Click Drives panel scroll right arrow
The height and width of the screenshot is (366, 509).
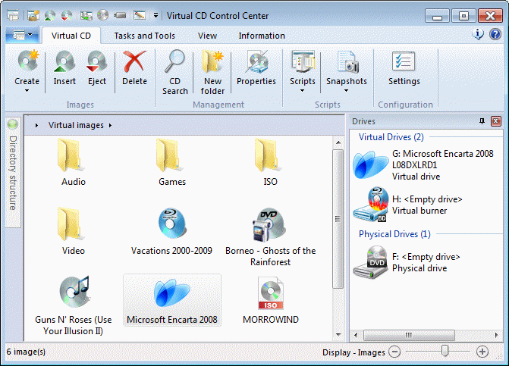click(496, 335)
